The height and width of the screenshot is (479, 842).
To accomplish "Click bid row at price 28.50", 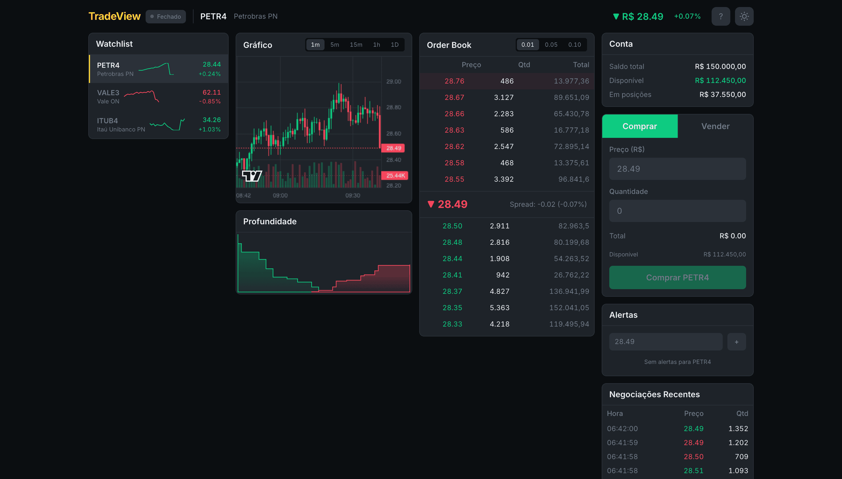I will 507,226.
